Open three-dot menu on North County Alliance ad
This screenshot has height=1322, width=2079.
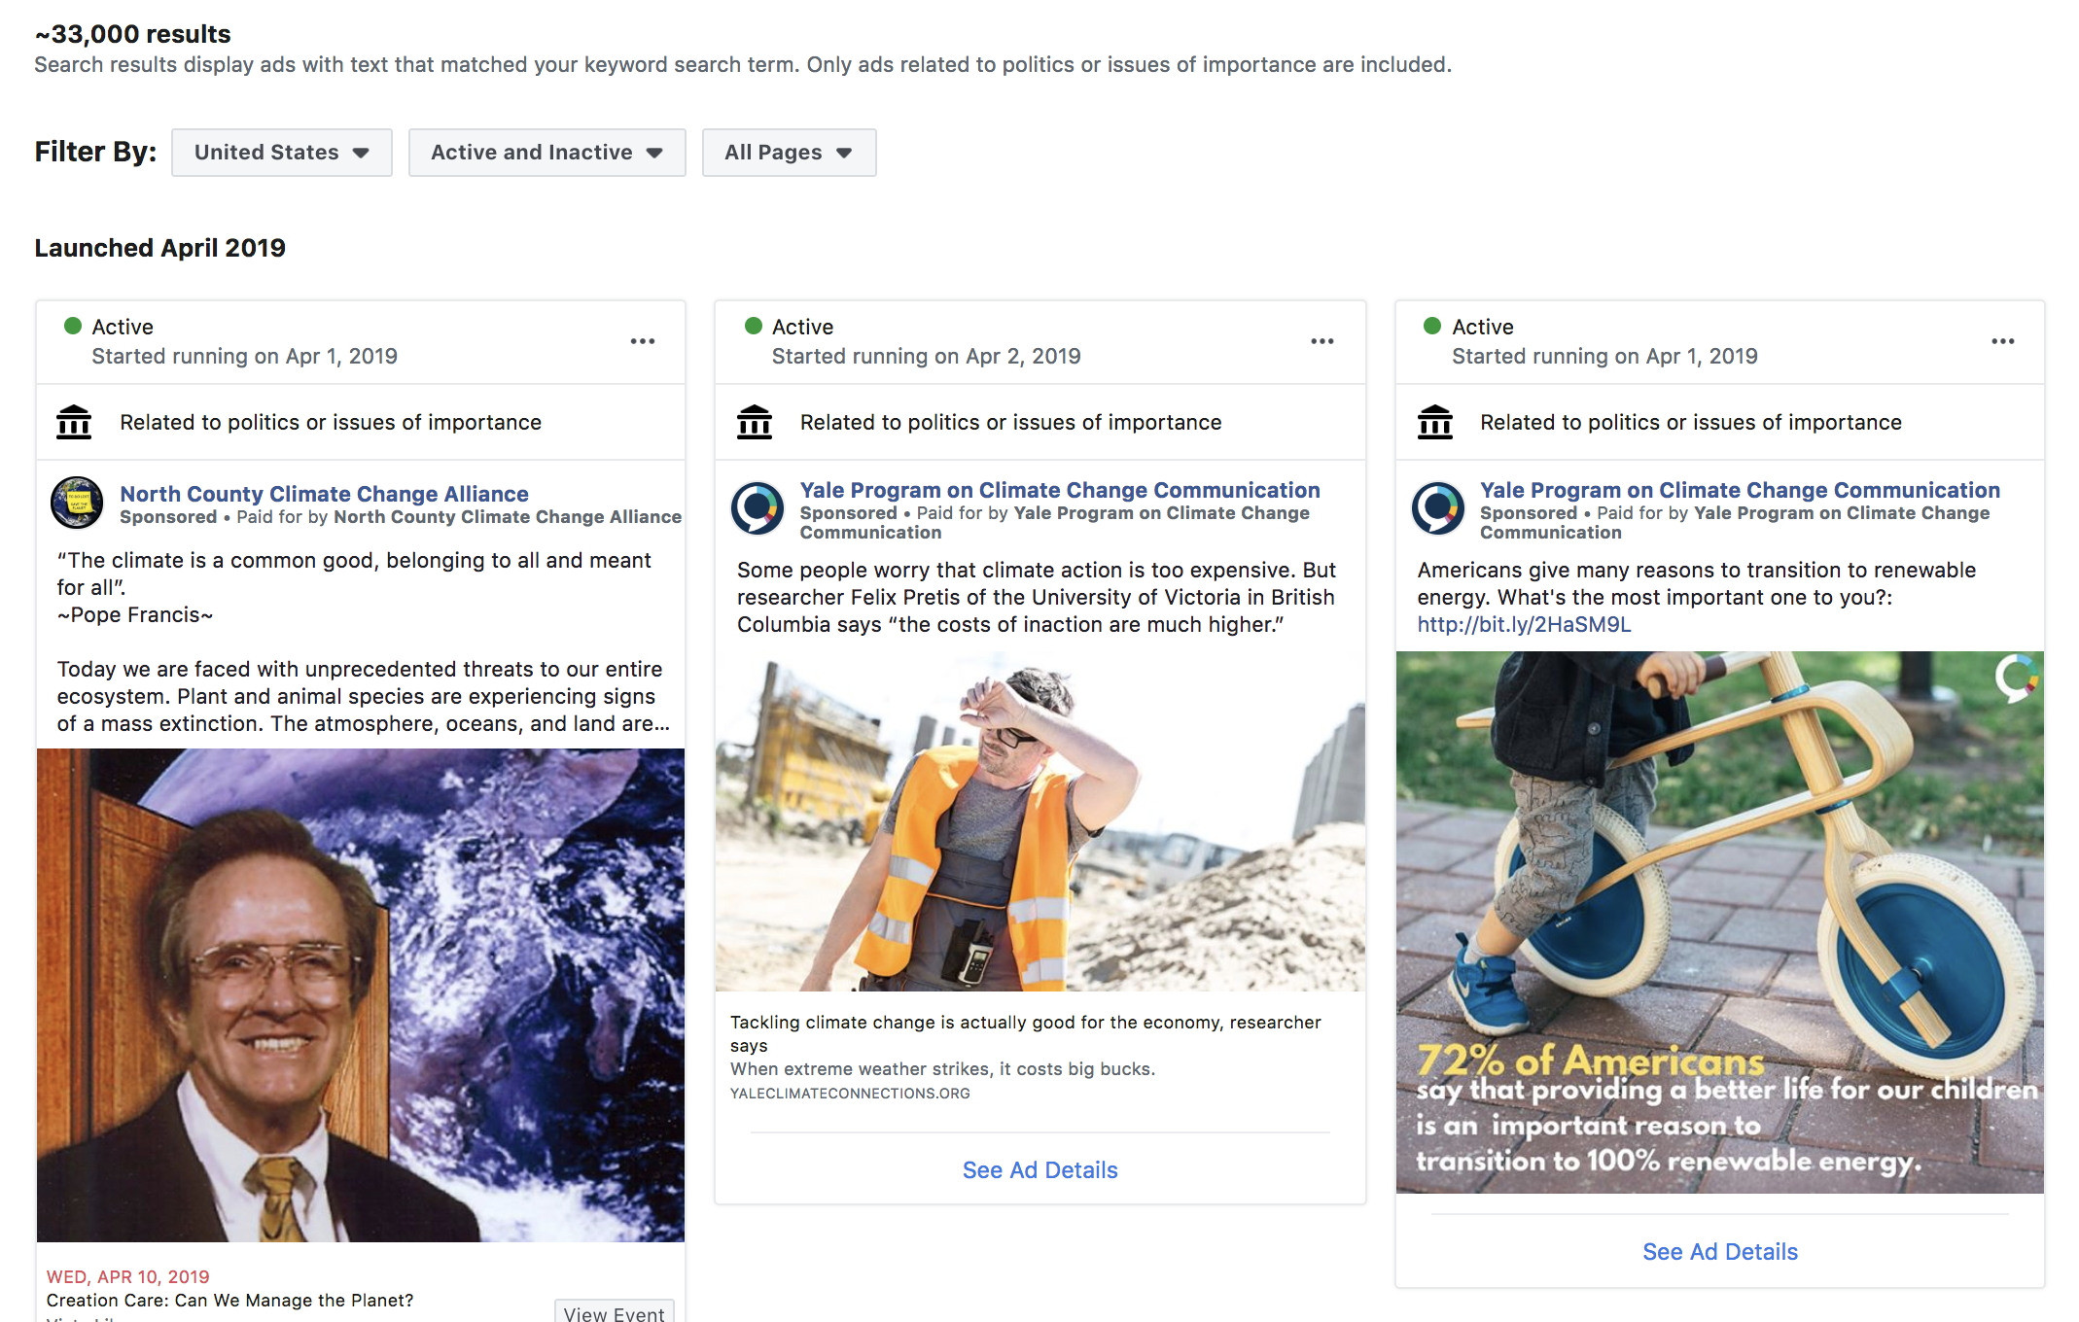tap(643, 341)
